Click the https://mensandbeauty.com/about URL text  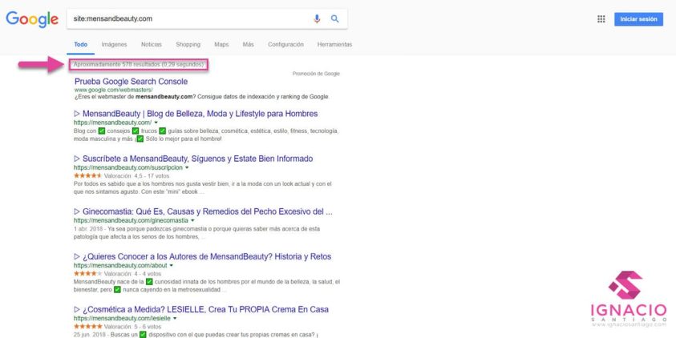tap(120, 266)
